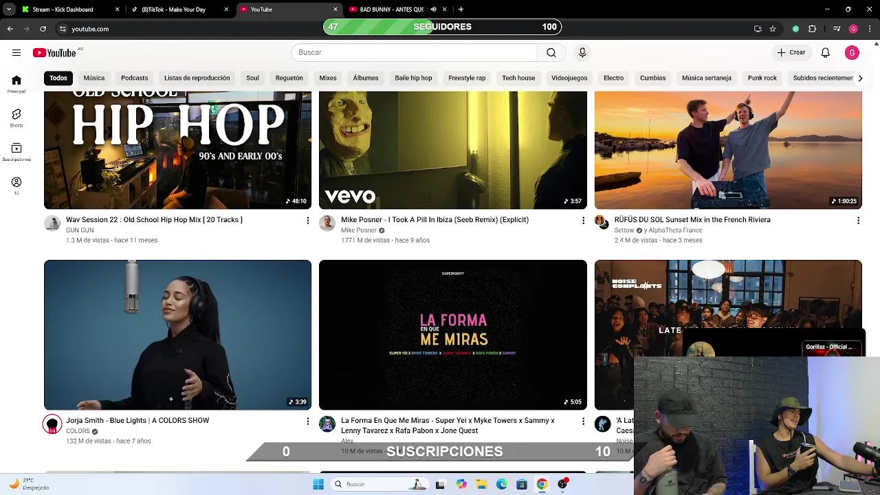Select the Podcasts filter chip
Viewport: 880px width, 495px height.
coord(134,78)
